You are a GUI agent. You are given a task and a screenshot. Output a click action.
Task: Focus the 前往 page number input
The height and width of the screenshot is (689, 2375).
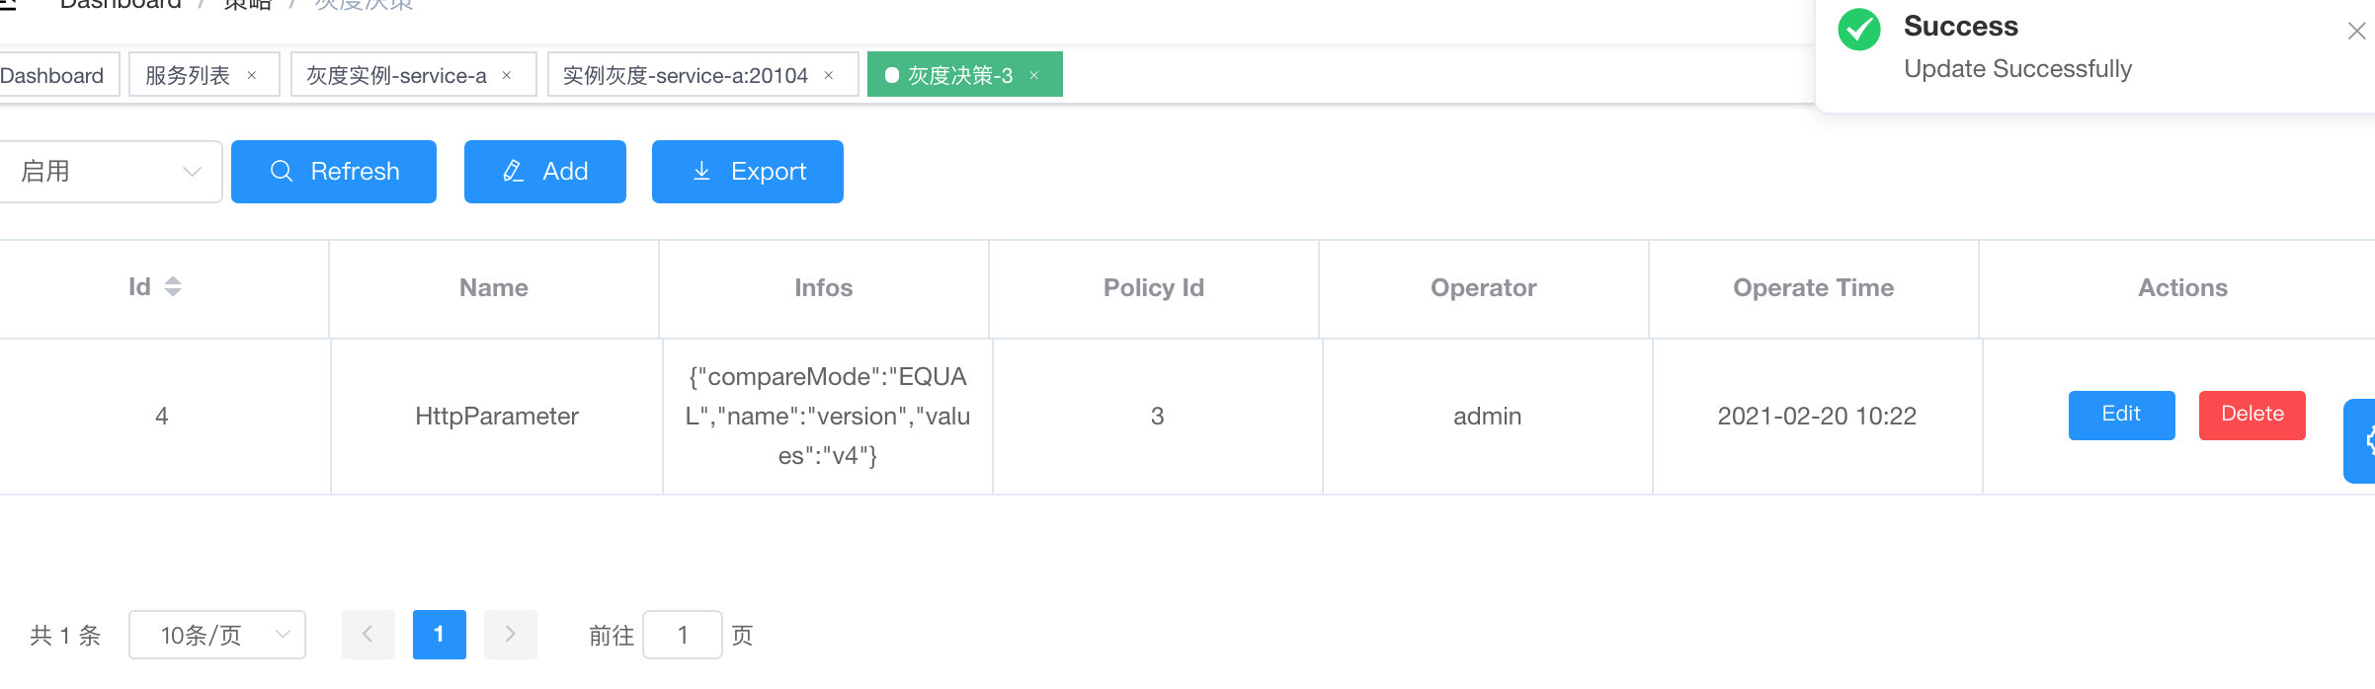click(x=683, y=635)
